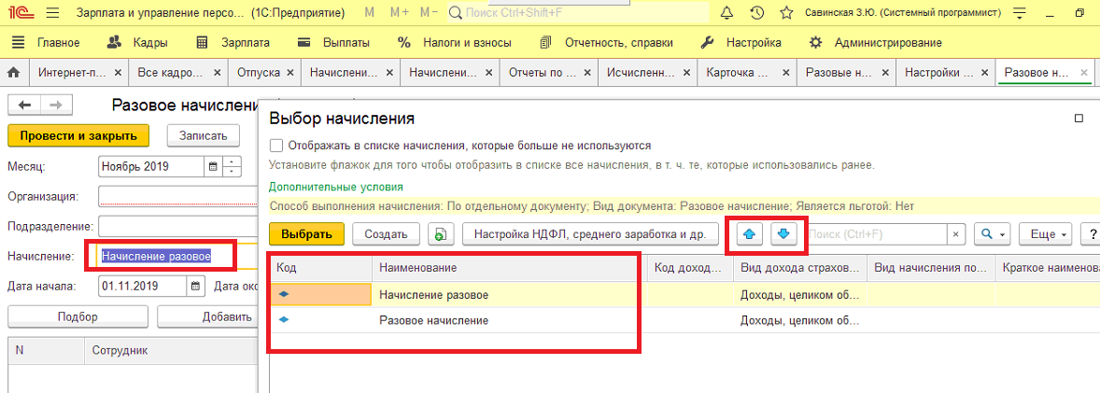Click the create-by-copy green plus icon

[440, 234]
